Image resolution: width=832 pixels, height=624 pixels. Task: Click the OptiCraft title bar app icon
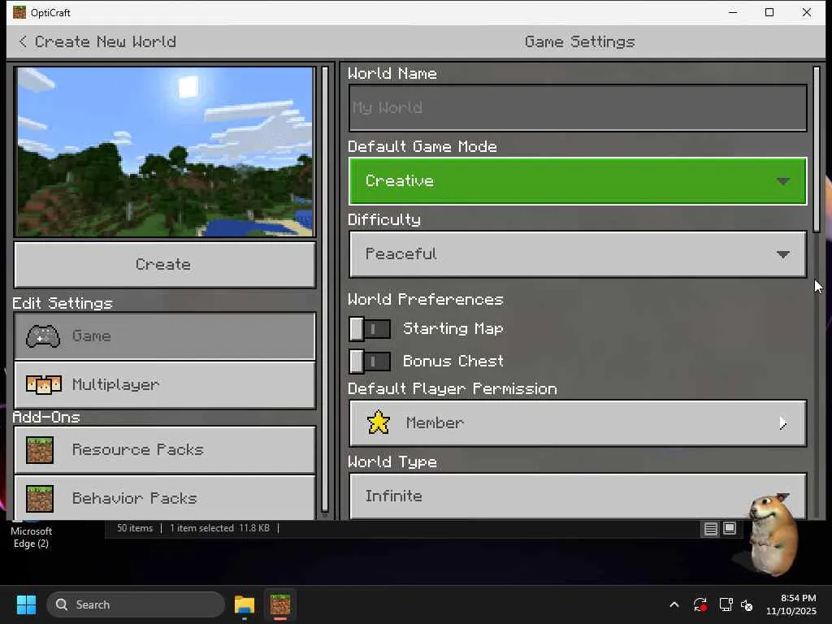(19, 12)
